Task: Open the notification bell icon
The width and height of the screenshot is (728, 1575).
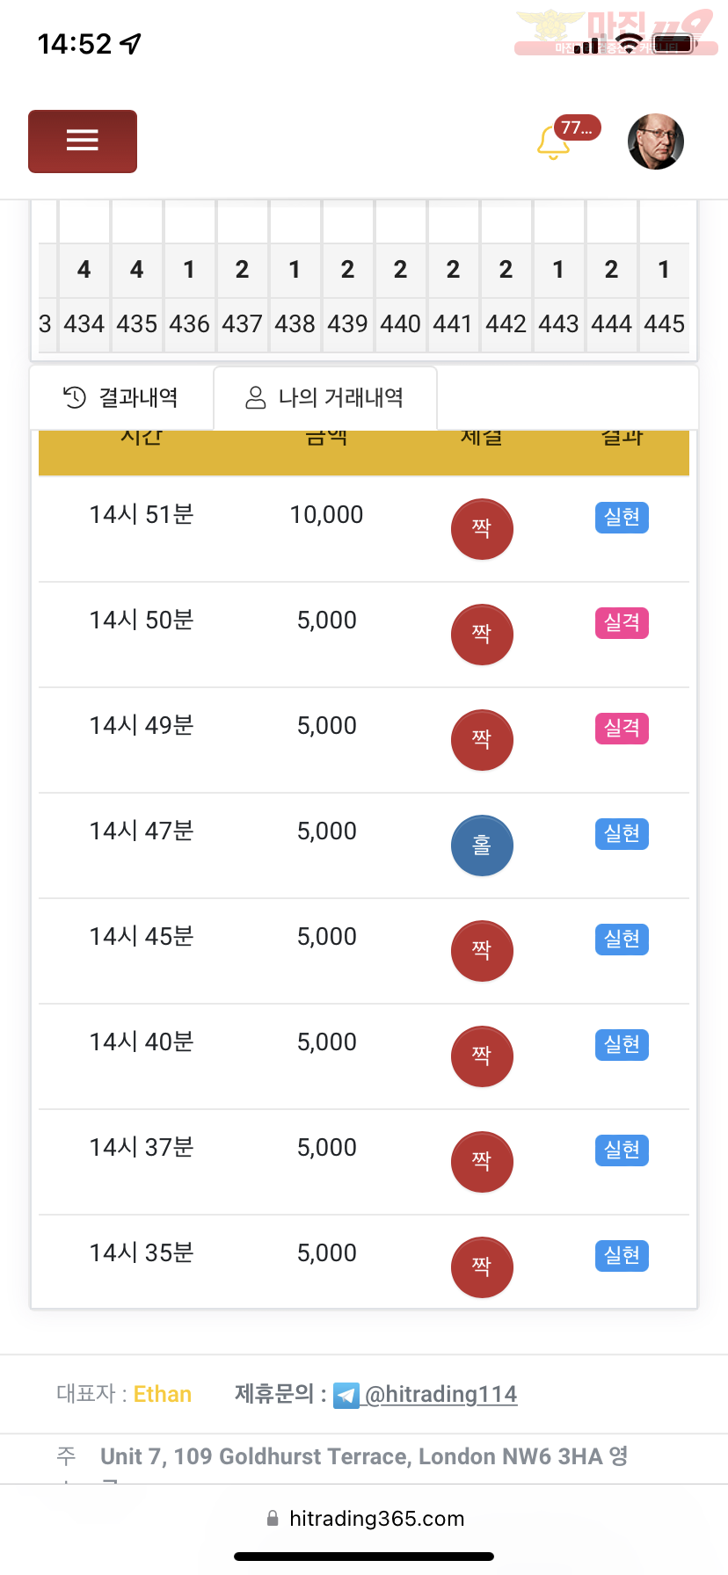Action: (553, 143)
